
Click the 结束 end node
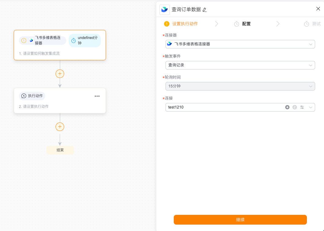(x=60, y=150)
